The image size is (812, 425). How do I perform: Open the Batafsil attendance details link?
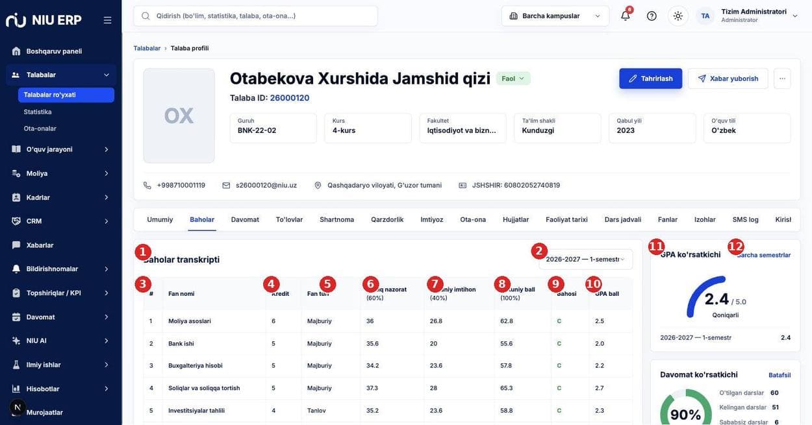pyautogui.click(x=780, y=375)
